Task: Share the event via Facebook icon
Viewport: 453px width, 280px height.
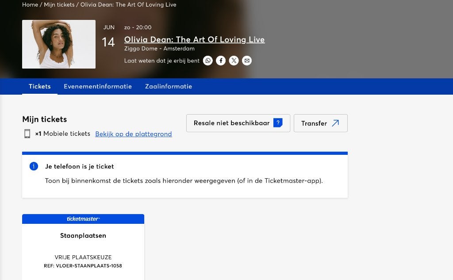Action: 221,61
